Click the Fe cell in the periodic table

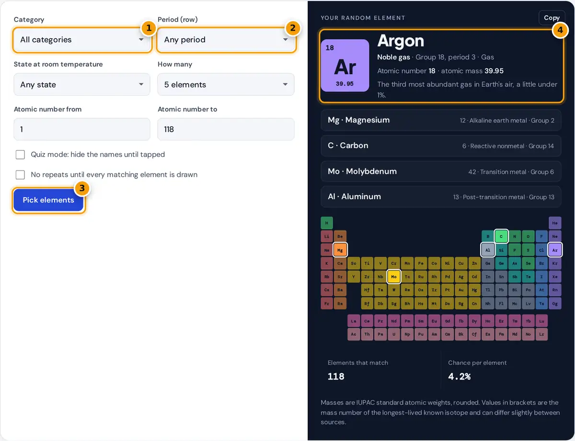tap(421, 263)
